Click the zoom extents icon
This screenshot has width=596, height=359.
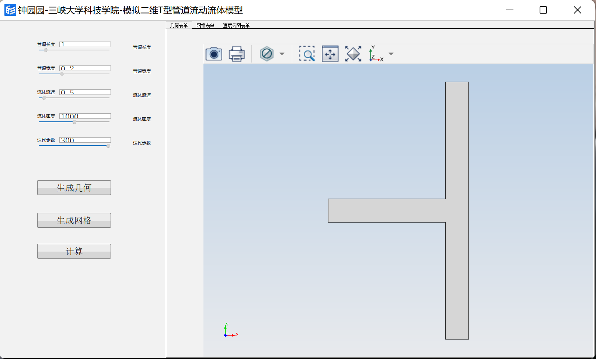point(353,54)
